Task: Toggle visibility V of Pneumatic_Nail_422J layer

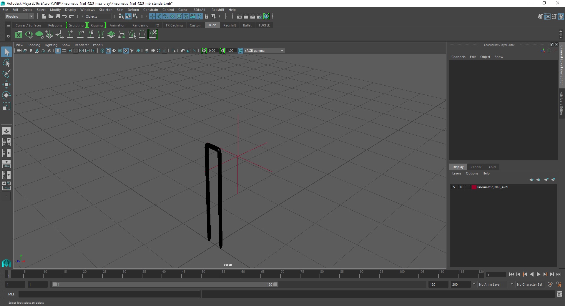Action: click(x=454, y=187)
